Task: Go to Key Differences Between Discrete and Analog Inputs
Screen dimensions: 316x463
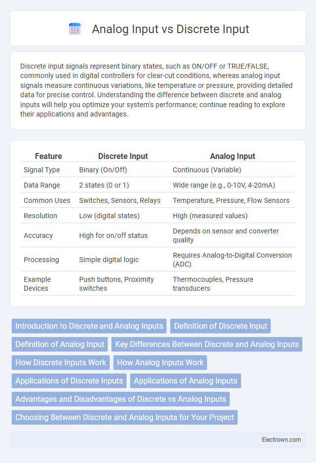Action: point(207,345)
